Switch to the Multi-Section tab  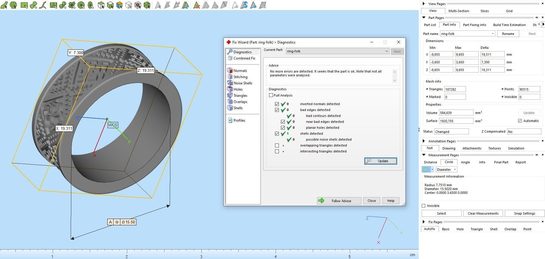(459, 11)
